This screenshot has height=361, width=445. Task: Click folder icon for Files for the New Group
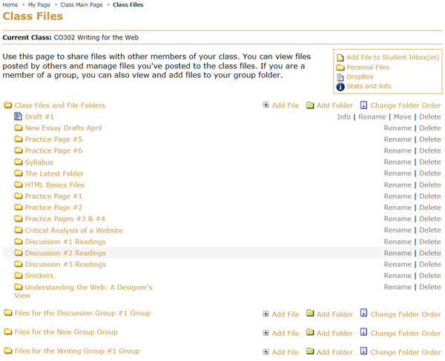click(8, 332)
